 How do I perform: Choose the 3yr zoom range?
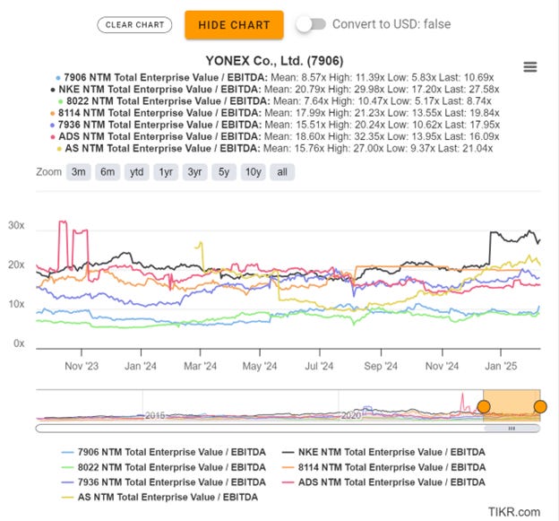click(x=194, y=172)
